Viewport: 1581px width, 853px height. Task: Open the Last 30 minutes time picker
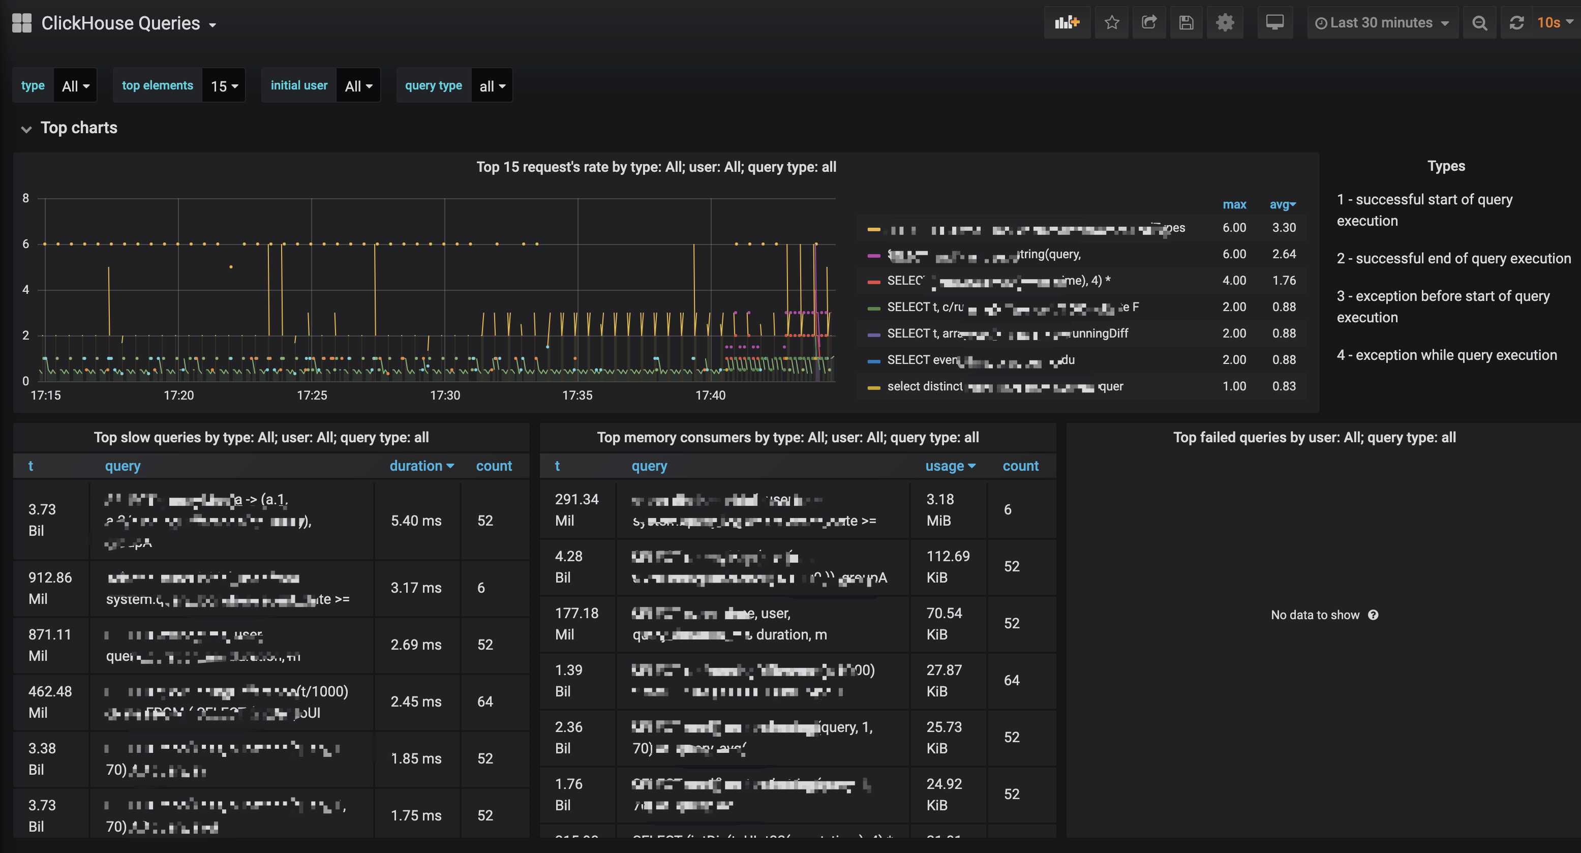click(1382, 23)
